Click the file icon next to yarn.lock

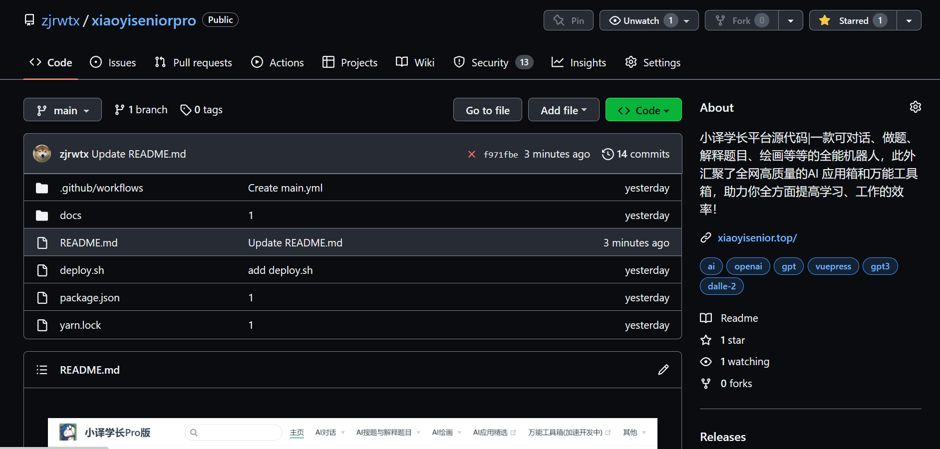(42, 325)
